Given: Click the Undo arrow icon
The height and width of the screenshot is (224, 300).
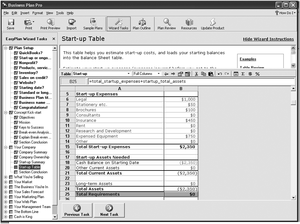Looking at the screenshot, I should click(220, 74).
